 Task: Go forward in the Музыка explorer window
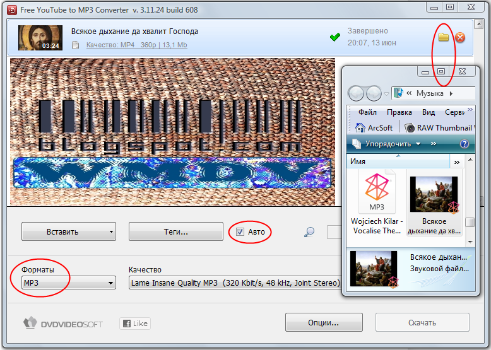click(374, 93)
